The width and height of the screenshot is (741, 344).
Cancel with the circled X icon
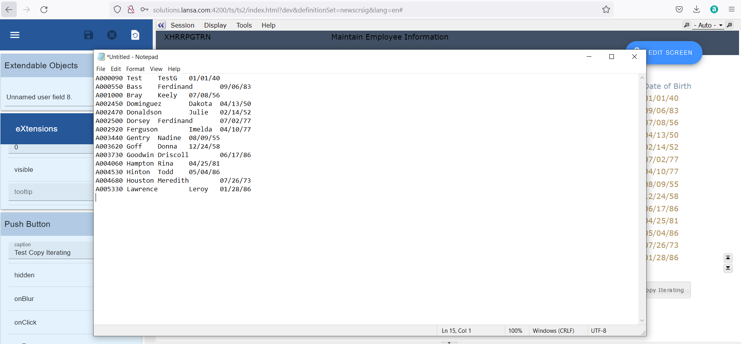(112, 35)
